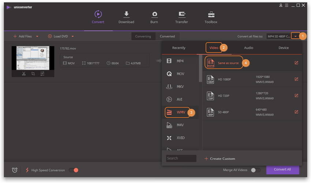This screenshot has height=183, width=311.
Task: Select the MOV format
Action: [x=180, y=74]
